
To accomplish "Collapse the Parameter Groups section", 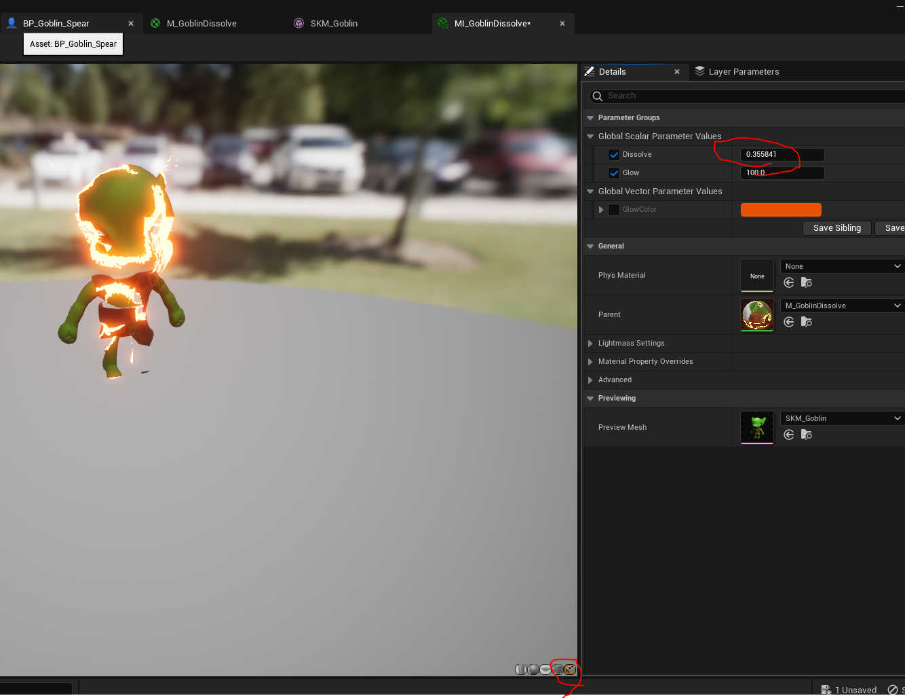I will pyautogui.click(x=590, y=118).
